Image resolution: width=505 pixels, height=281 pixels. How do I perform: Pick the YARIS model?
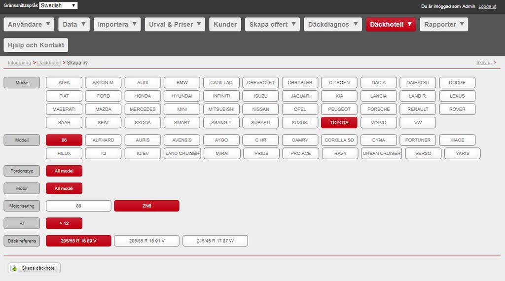463,153
